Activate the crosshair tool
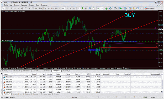The image size is (164, 99). pyautogui.click(x=7, y=8)
